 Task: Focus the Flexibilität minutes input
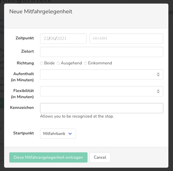pos(98,91)
